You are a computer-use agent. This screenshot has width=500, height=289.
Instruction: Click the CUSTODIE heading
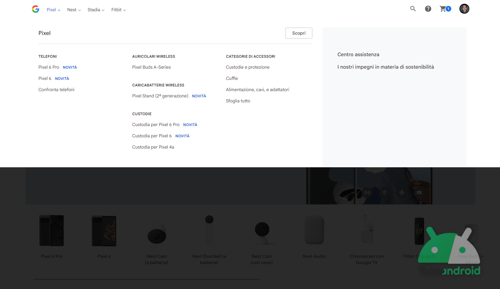coord(142,114)
